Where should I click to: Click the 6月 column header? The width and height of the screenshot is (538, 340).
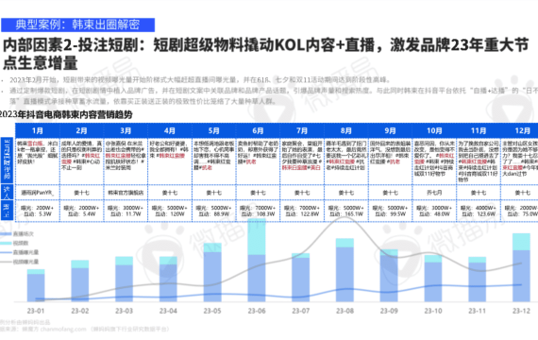click(x=258, y=131)
